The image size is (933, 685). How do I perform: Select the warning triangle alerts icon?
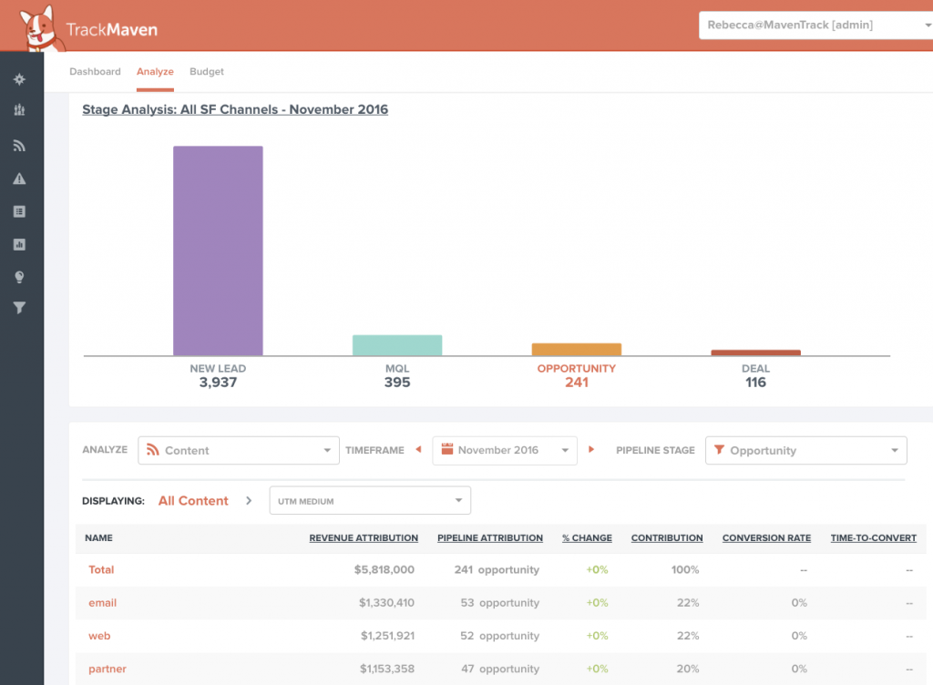20,179
